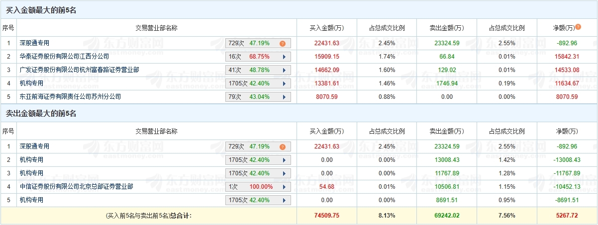
Task: Open 华泰证券股份有限公司江西分公司 link
Action: tap(64, 57)
